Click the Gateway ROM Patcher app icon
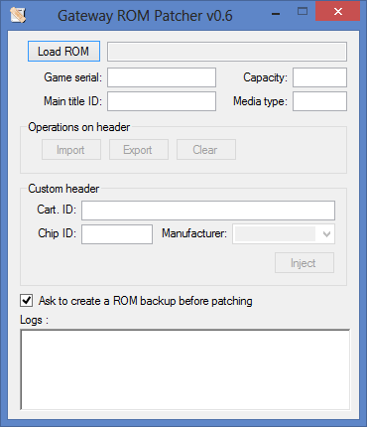367x427 pixels. [x=18, y=15]
